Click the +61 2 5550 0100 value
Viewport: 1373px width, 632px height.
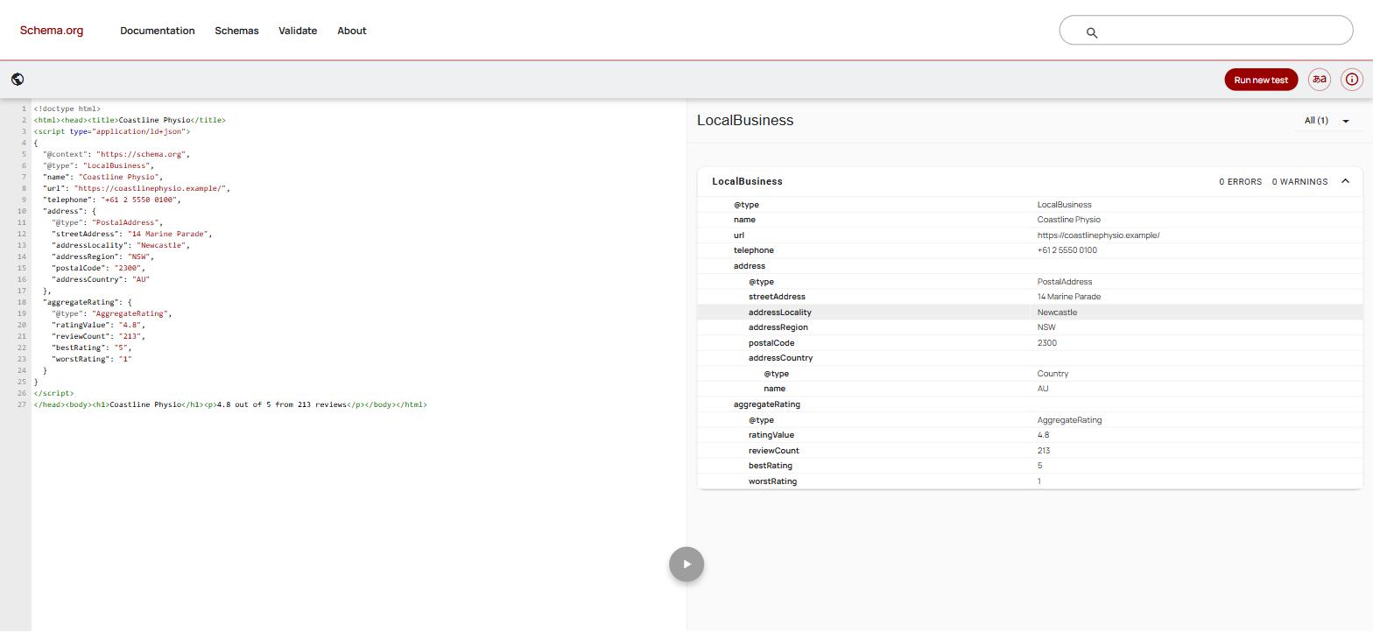pos(1067,250)
